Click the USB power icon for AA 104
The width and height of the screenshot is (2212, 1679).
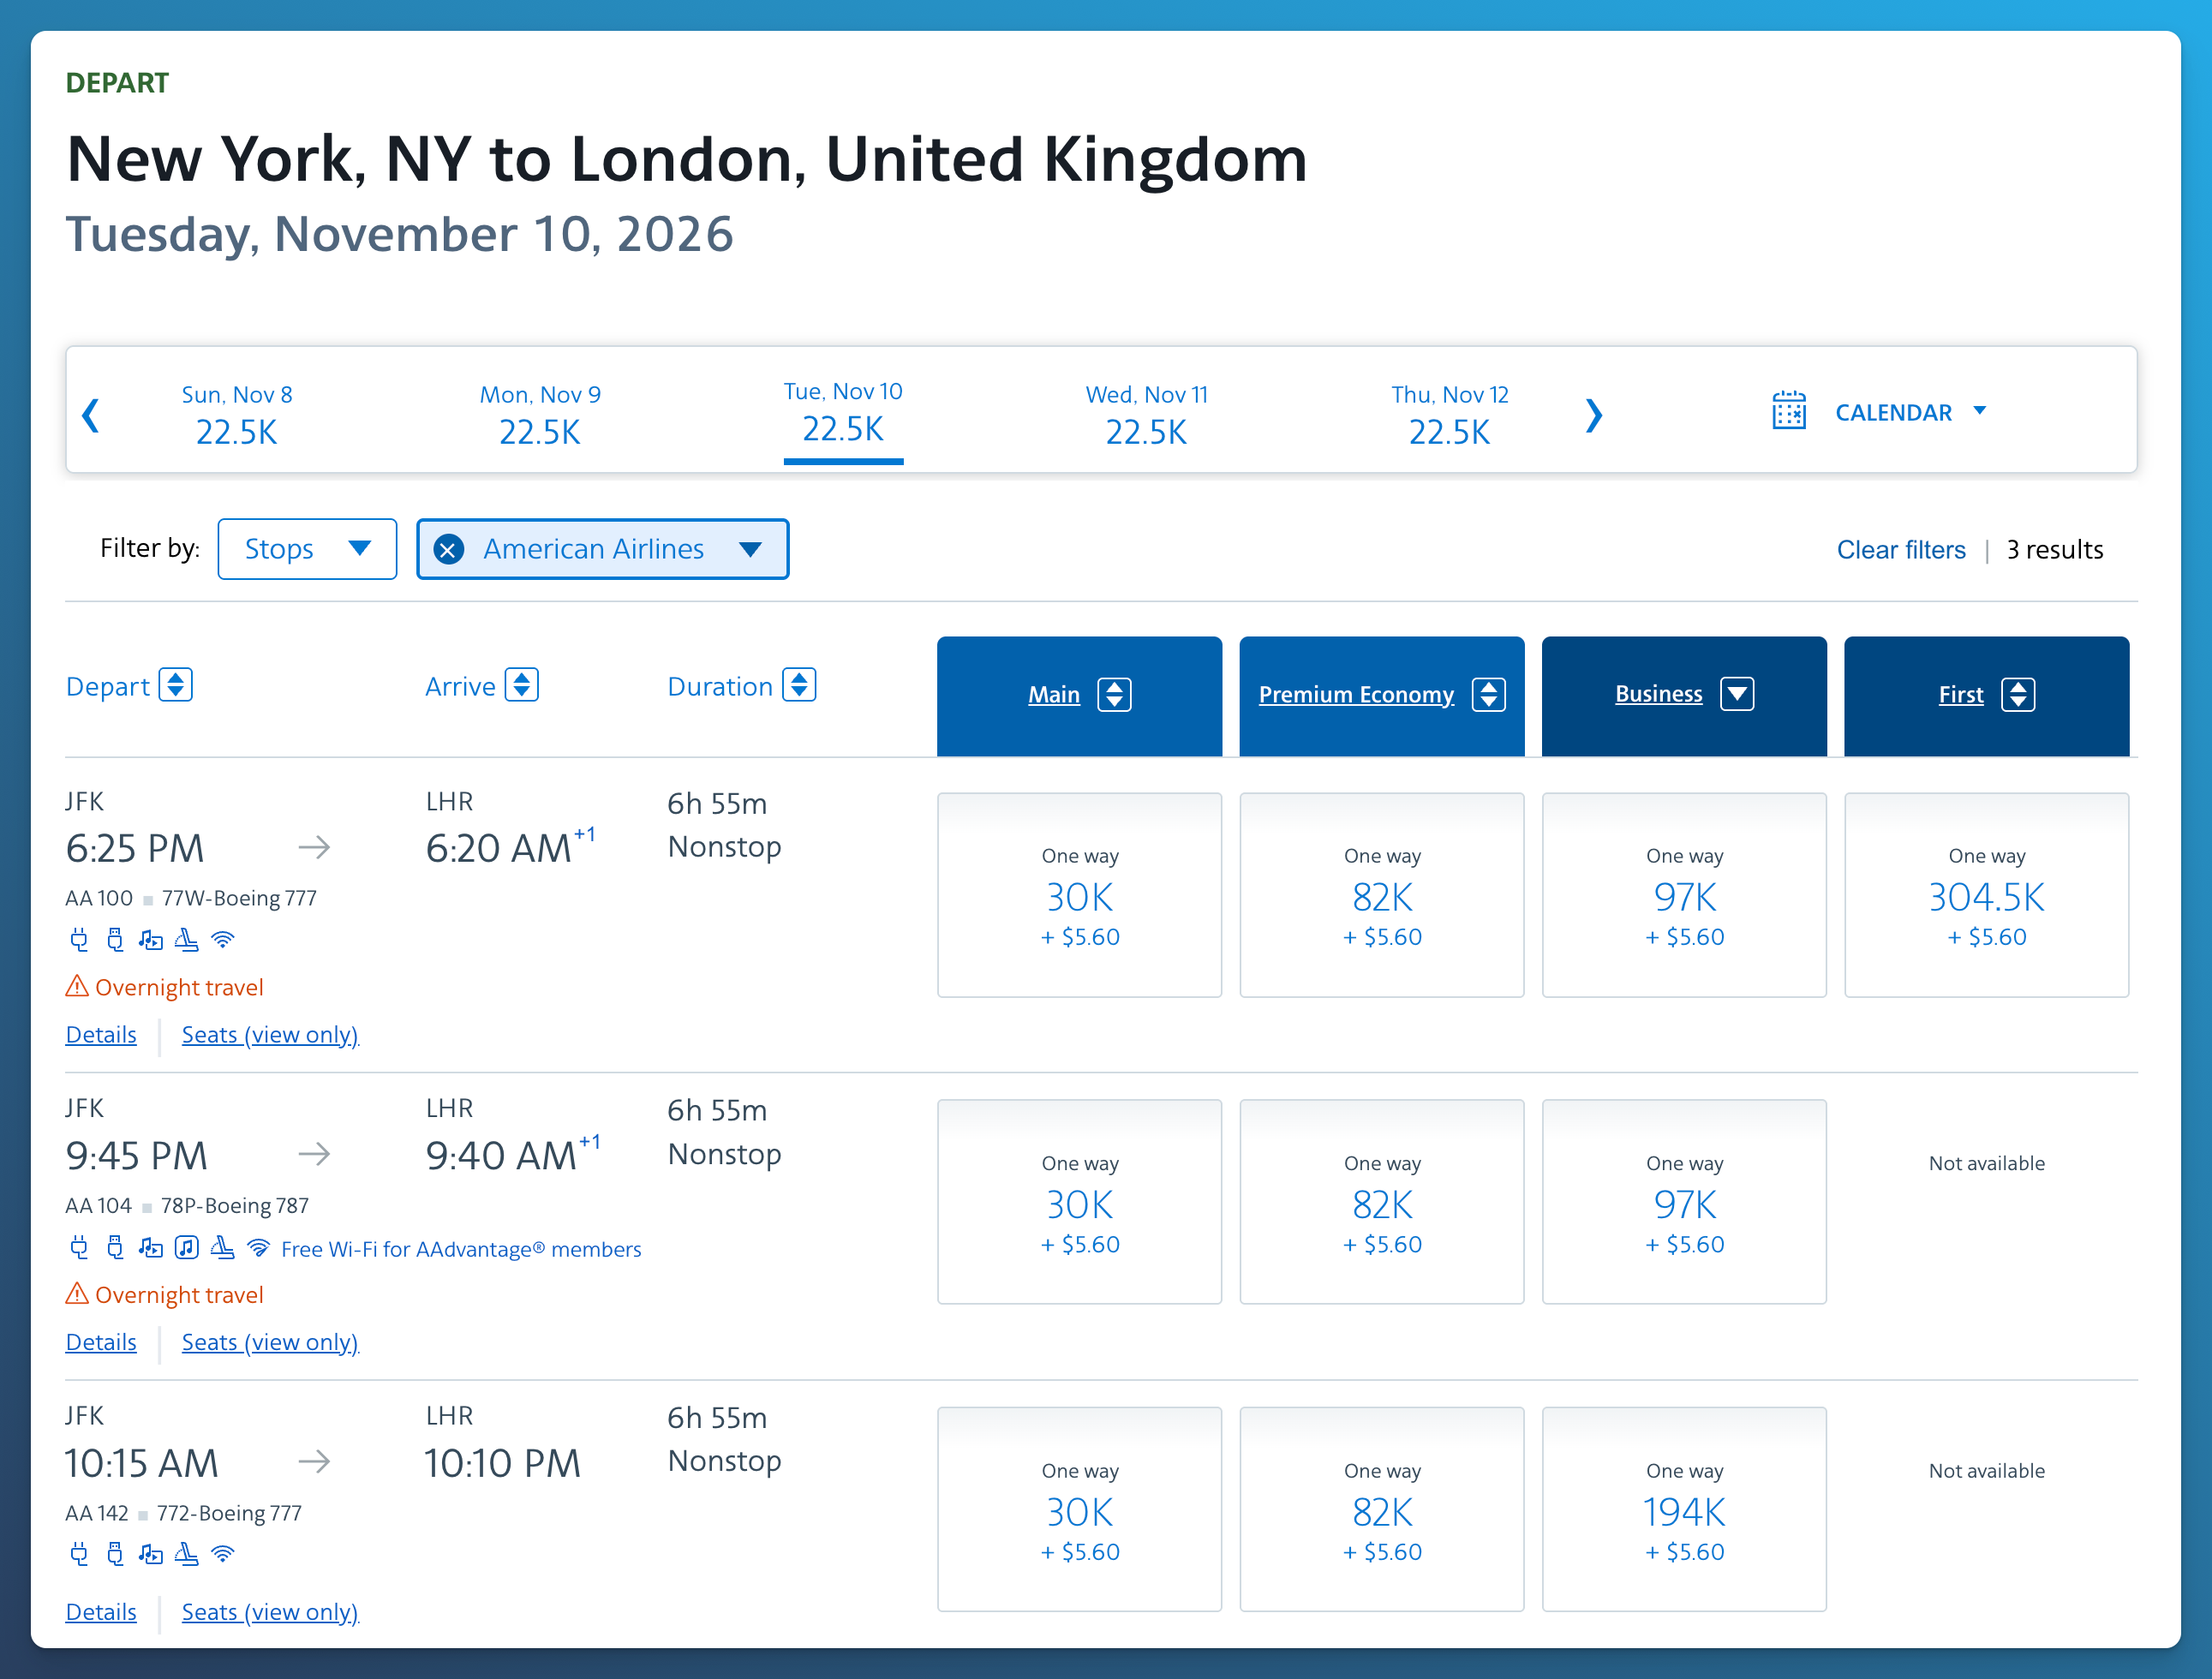click(115, 1247)
